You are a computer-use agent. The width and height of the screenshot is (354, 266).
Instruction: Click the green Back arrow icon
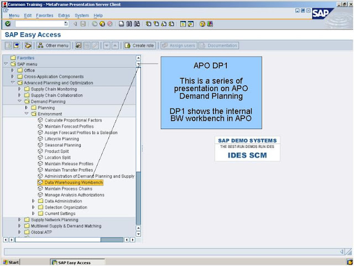[x=95, y=24]
